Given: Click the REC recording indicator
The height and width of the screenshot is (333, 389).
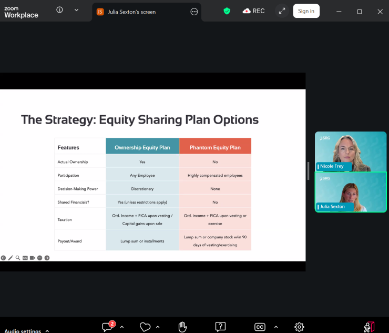Looking at the screenshot, I should (x=253, y=11).
